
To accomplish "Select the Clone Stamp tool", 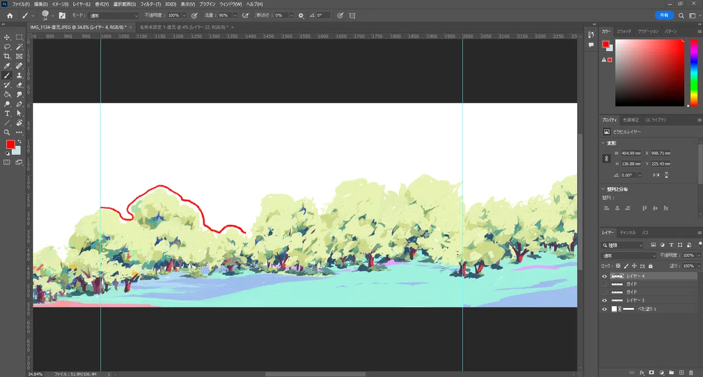I will tap(19, 75).
